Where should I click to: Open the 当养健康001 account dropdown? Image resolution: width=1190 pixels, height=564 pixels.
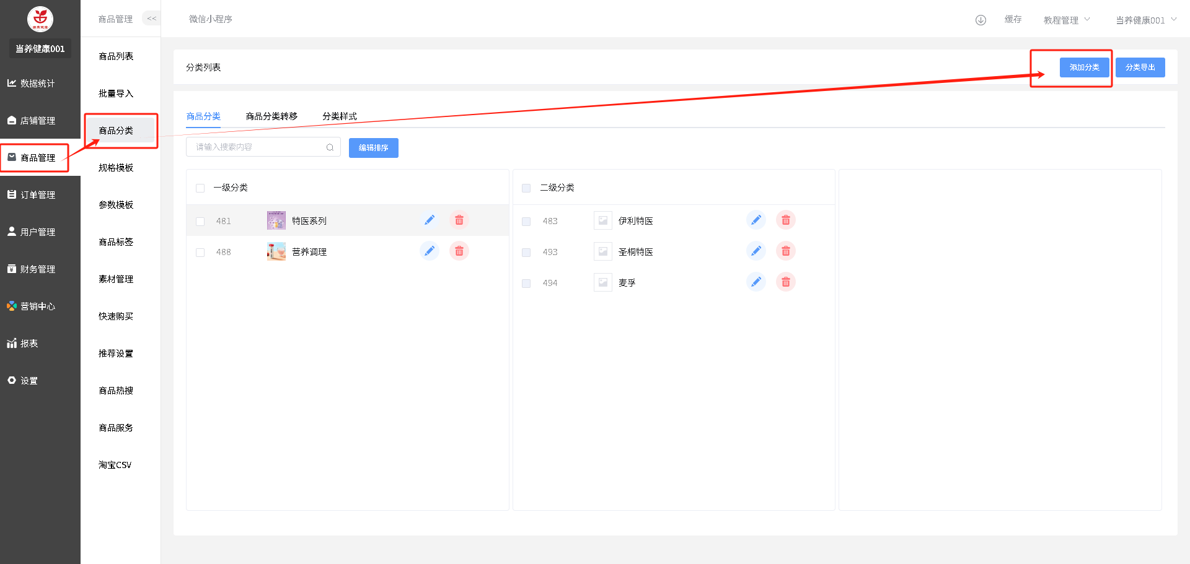(x=1145, y=20)
